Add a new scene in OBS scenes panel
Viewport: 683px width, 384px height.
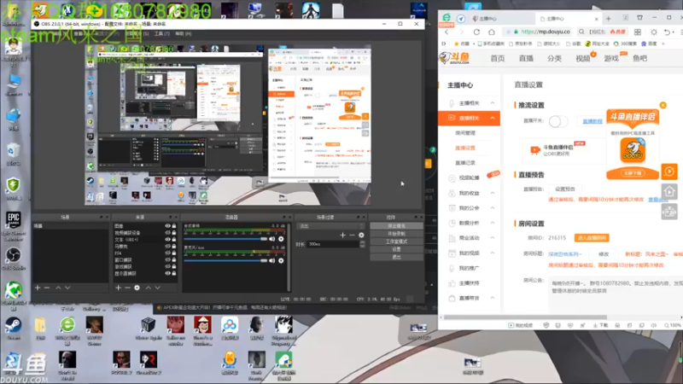point(38,288)
